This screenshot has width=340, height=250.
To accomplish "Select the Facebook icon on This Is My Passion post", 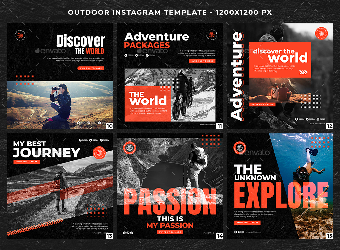I will pos(124,232).
